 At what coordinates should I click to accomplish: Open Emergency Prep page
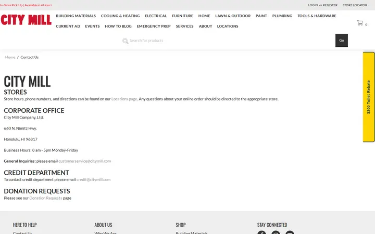[154, 27]
